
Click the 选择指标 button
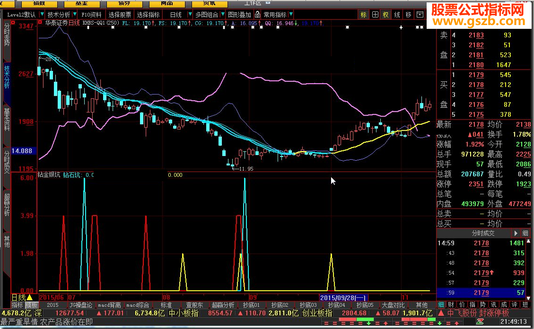click(149, 15)
